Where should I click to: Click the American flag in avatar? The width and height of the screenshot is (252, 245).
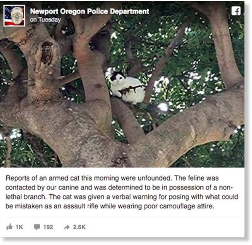click(x=8, y=15)
